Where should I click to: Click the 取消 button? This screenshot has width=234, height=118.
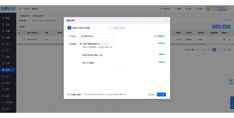tap(151, 95)
